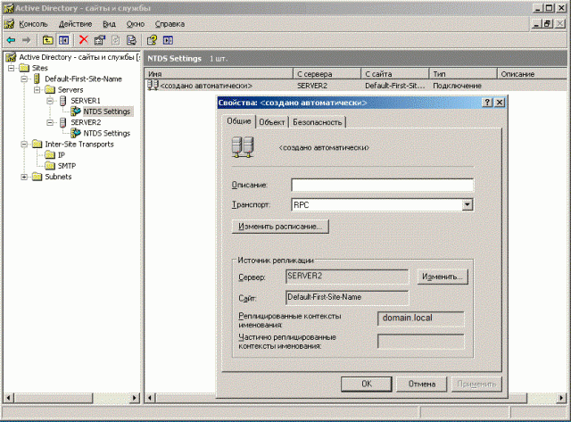Click the tree pane left scroll arrow

(x=8, y=398)
